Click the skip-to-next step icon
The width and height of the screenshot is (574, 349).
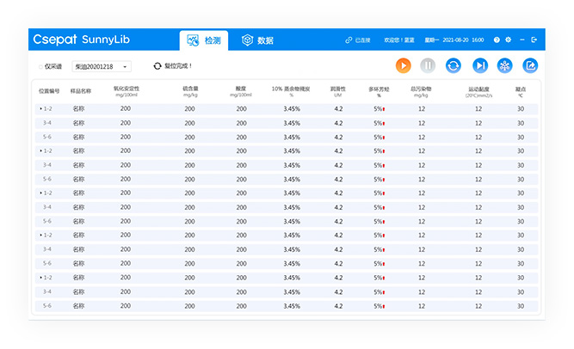point(480,65)
